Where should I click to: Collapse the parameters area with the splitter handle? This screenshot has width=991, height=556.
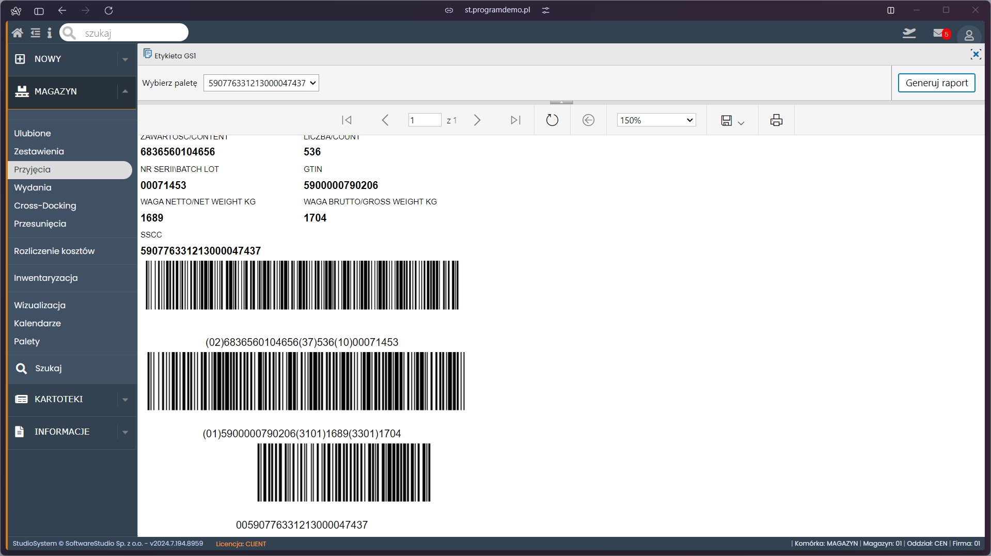pyautogui.click(x=561, y=102)
